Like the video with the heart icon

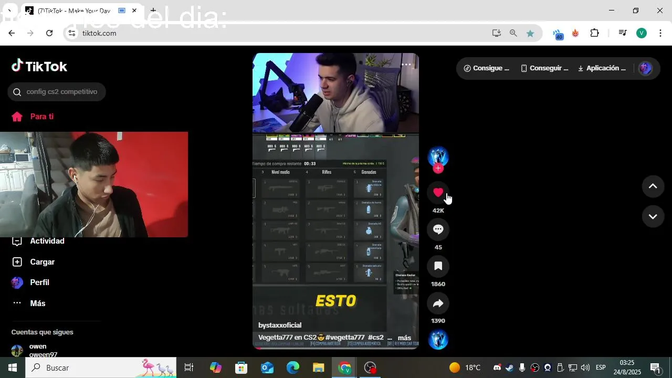click(x=438, y=193)
